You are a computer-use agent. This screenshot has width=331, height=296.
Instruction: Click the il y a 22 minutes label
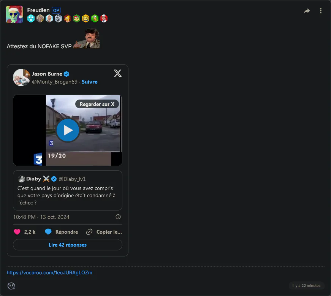click(306, 286)
